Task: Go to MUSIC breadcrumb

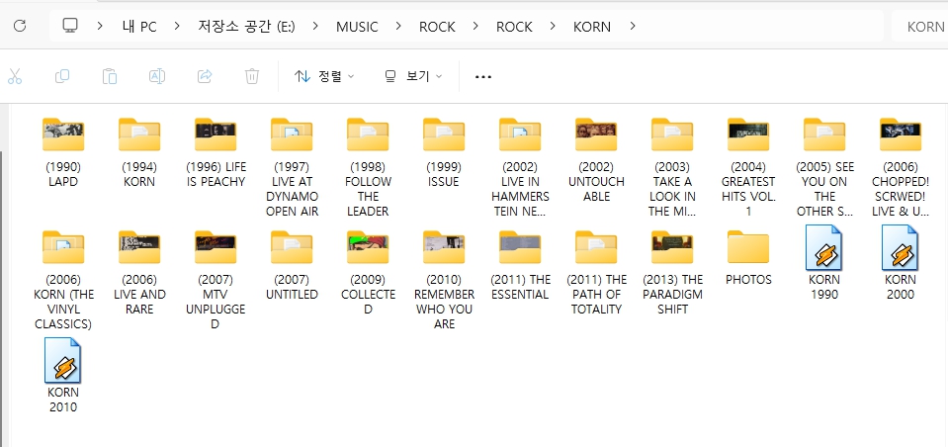Action: pyautogui.click(x=357, y=27)
